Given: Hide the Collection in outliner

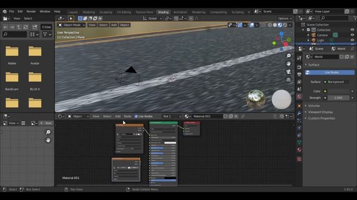Looking at the screenshot, I should click(352, 29).
